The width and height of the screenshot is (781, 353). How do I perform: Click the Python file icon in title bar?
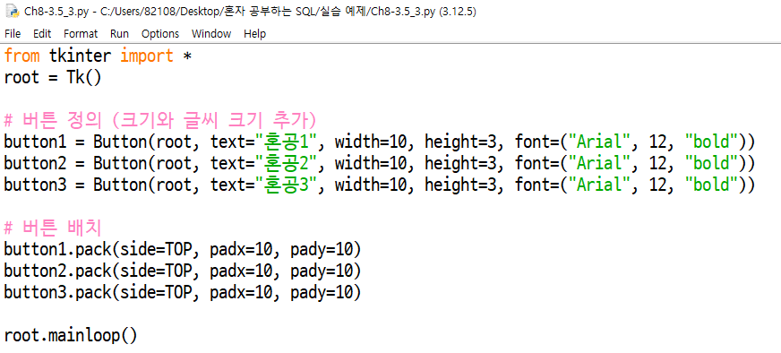click(12, 11)
